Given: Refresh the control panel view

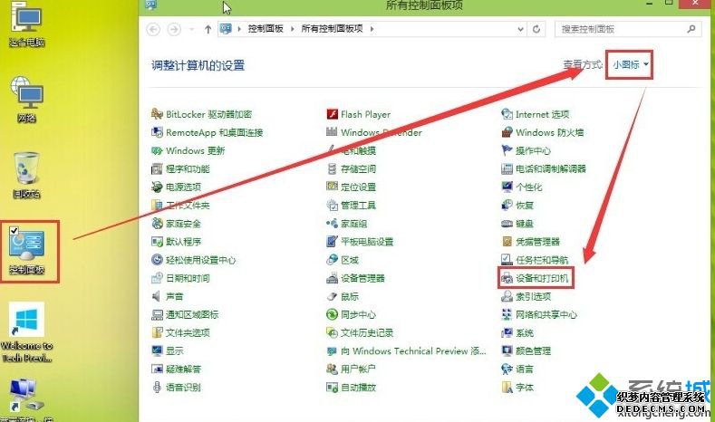Looking at the screenshot, I should pos(536,29).
